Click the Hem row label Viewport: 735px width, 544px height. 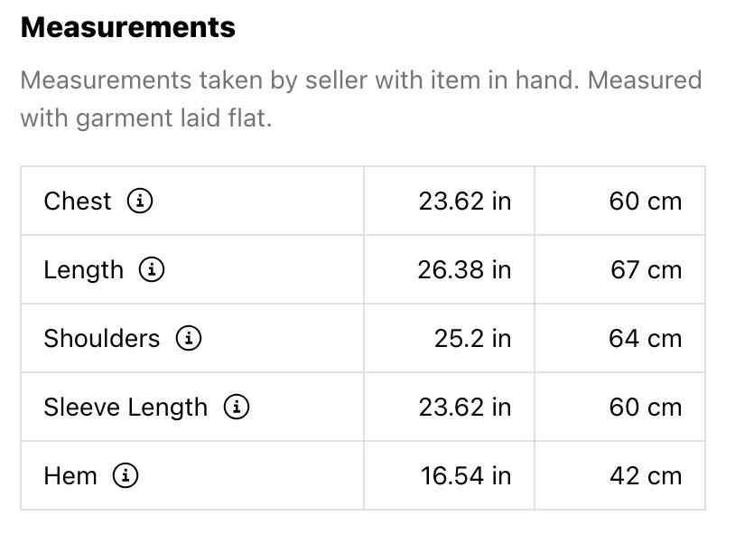coord(70,475)
